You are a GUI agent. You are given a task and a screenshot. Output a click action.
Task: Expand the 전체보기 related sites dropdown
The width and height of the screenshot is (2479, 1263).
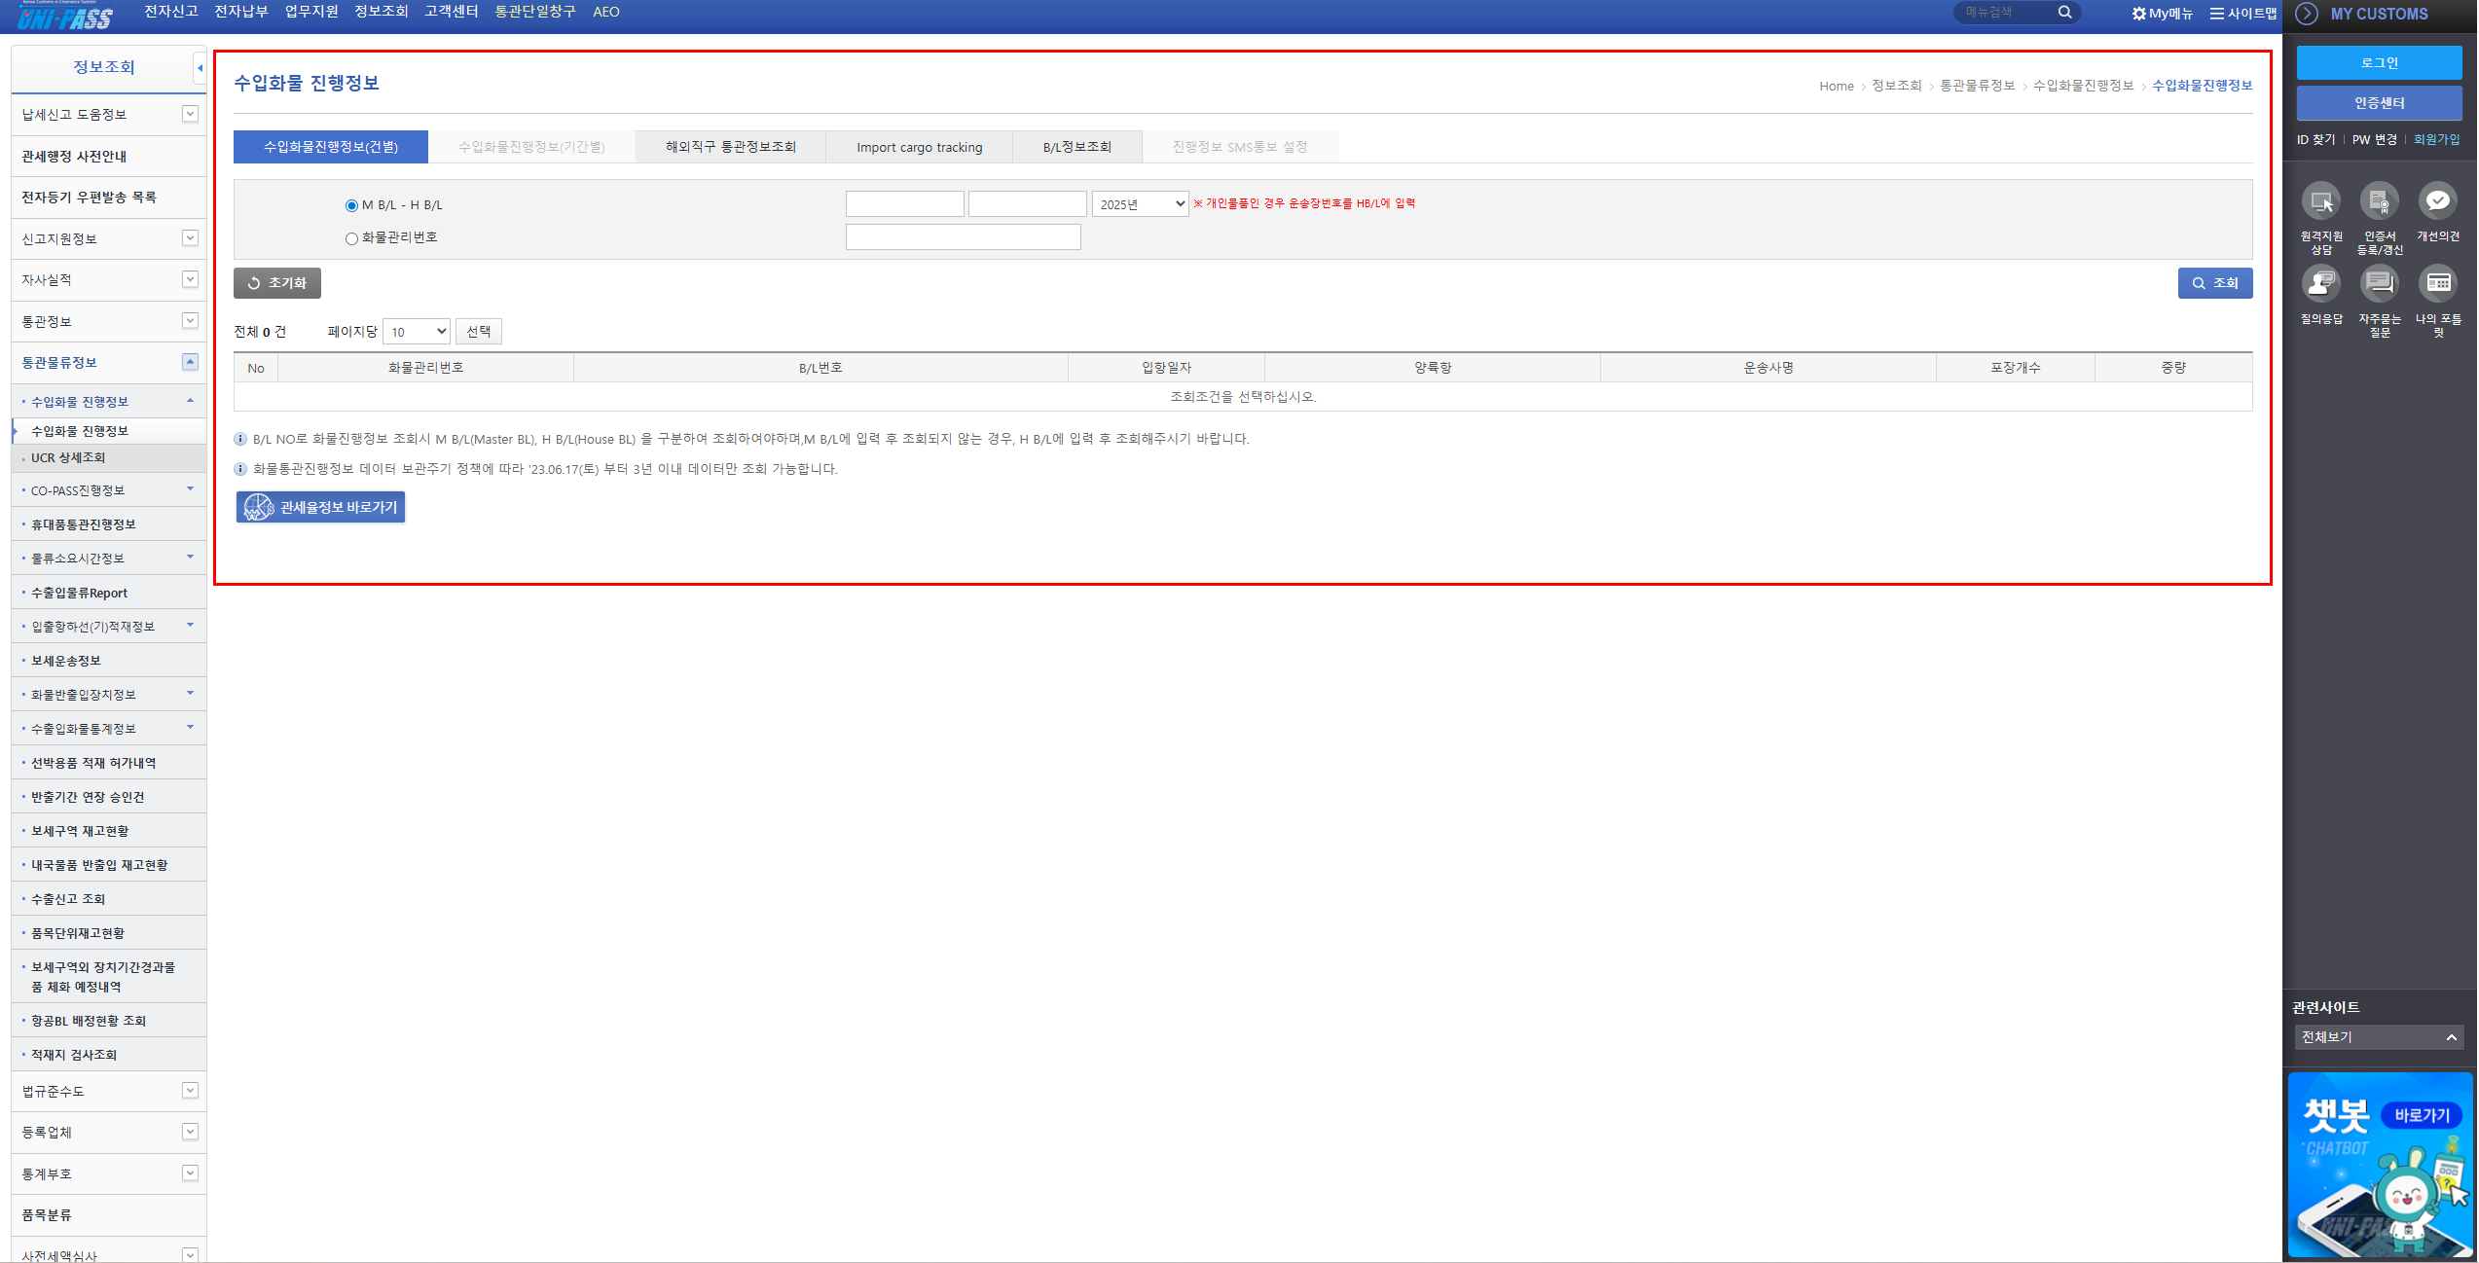pos(2379,1037)
